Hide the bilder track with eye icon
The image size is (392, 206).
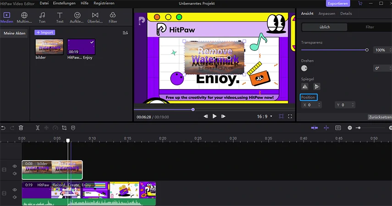(x=15, y=166)
